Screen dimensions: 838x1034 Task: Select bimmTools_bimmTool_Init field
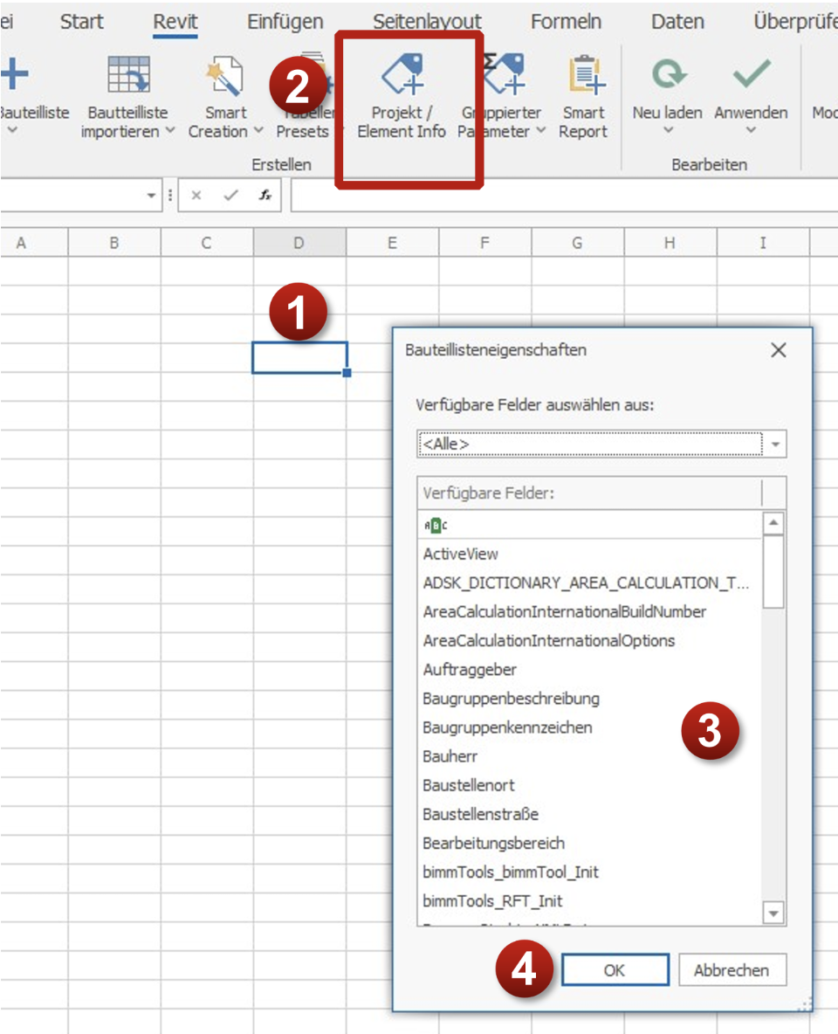click(589, 872)
